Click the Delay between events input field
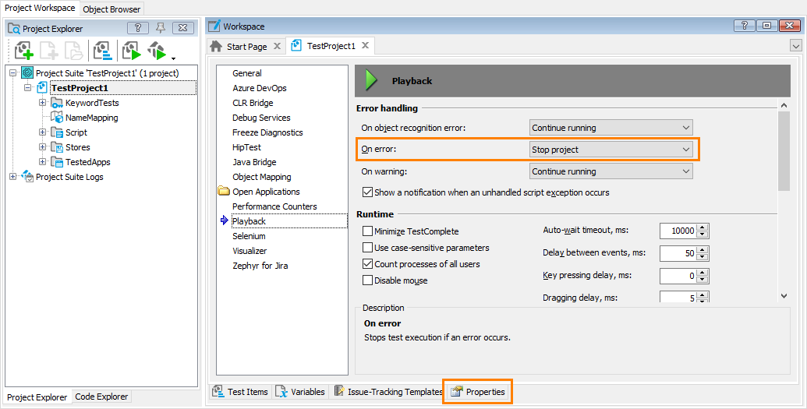 678,253
